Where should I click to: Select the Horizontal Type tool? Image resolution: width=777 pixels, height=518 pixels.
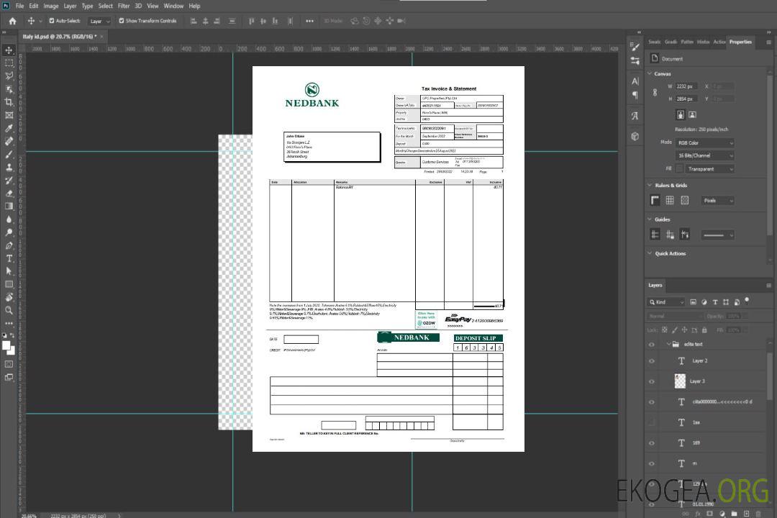point(9,258)
